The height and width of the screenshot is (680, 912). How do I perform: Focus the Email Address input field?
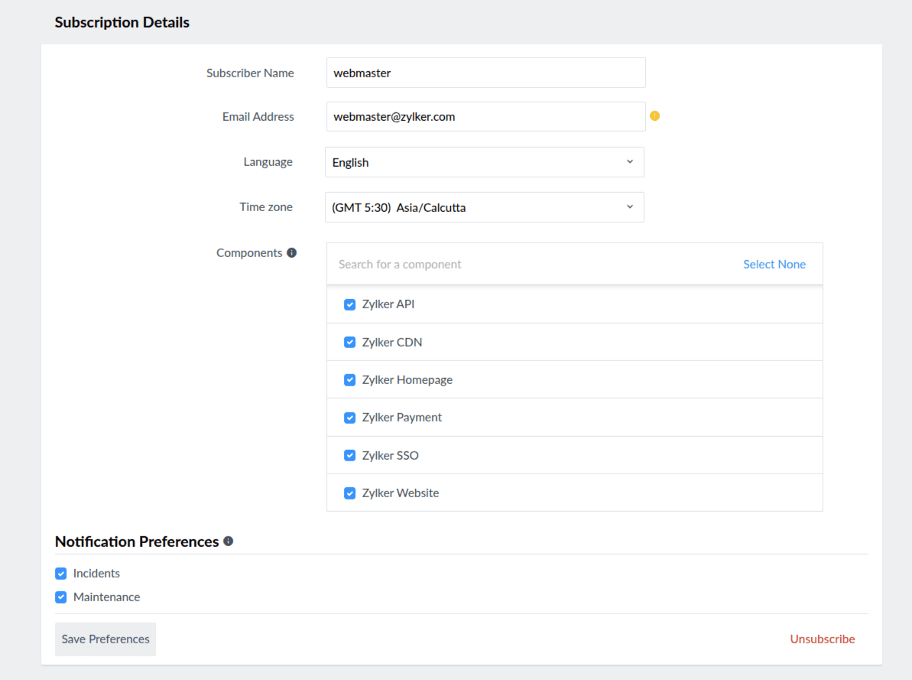(x=485, y=116)
